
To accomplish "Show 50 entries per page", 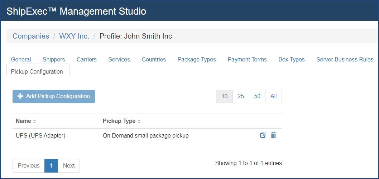I will click(x=257, y=96).
